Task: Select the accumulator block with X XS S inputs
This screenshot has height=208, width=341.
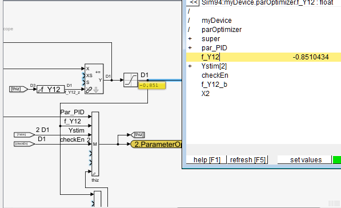Action: pos(94,79)
